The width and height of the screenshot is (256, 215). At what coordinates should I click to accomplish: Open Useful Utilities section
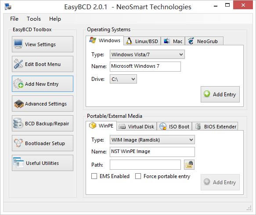click(x=43, y=163)
